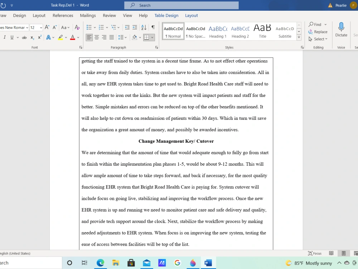Switch to Print Layout view
This screenshot has width=358, height=269.
[343, 253]
